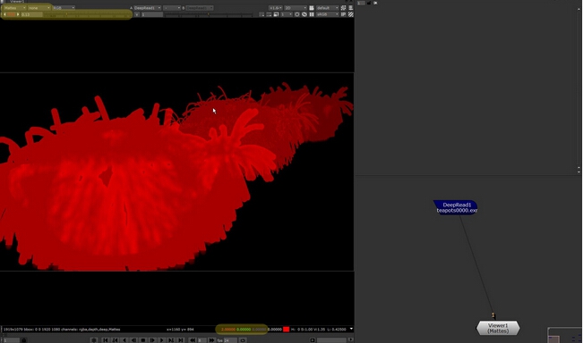Click the format bbox icon in viewer toolbar

(x=261, y=14)
